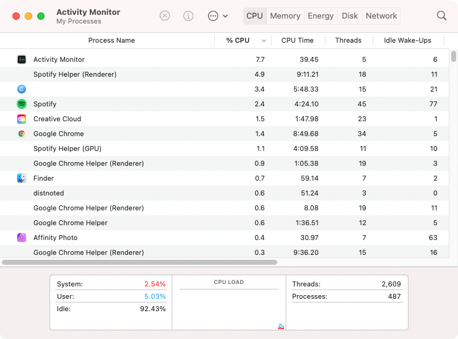Expand the actions menu chevron arrow
The height and width of the screenshot is (339, 458).
225,16
